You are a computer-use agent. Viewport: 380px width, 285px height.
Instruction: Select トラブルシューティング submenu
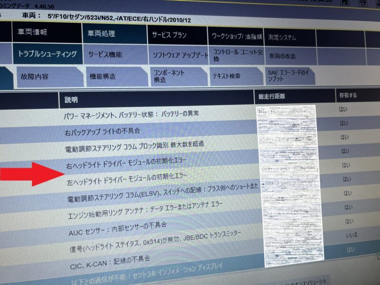click(47, 54)
